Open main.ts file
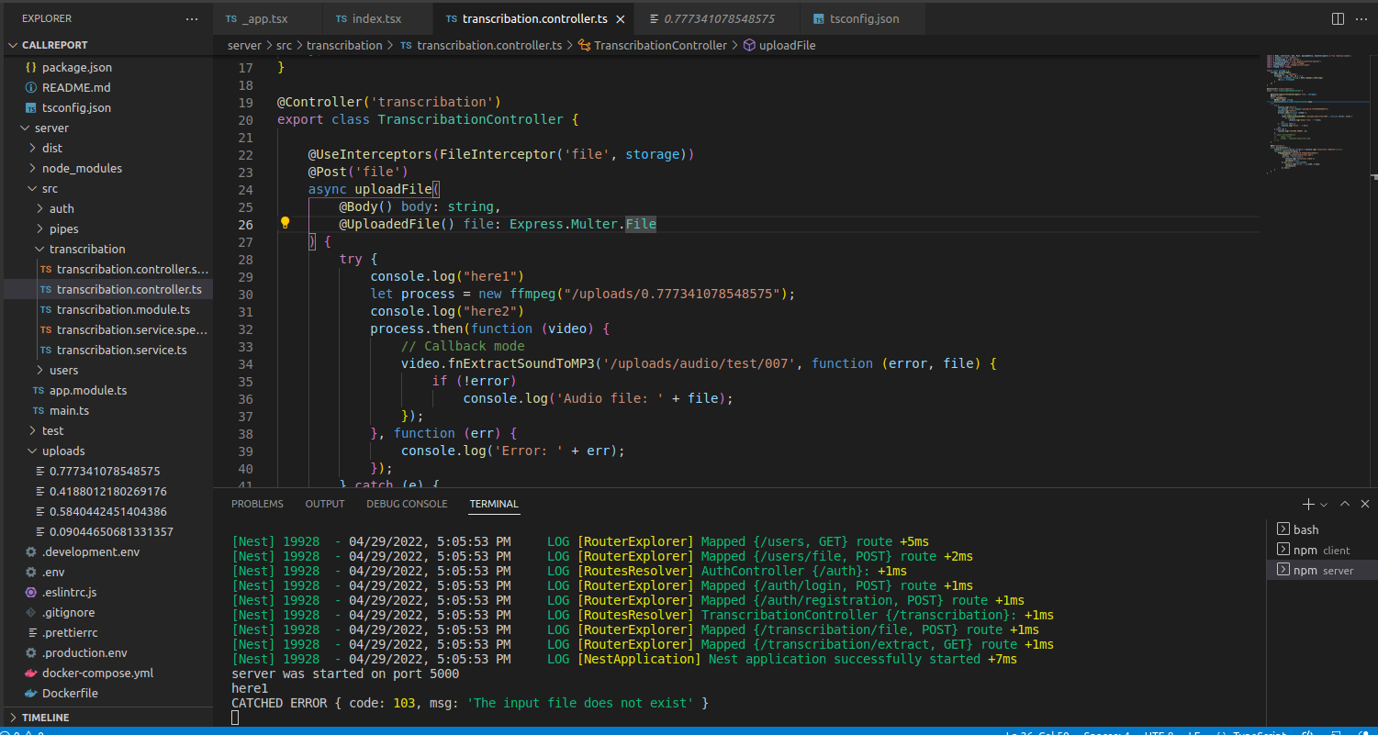The image size is (1378, 735). click(x=108, y=410)
